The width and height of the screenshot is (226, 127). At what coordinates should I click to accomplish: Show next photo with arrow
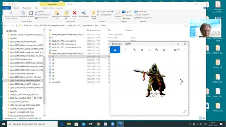pyautogui.click(x=181, y=82)
